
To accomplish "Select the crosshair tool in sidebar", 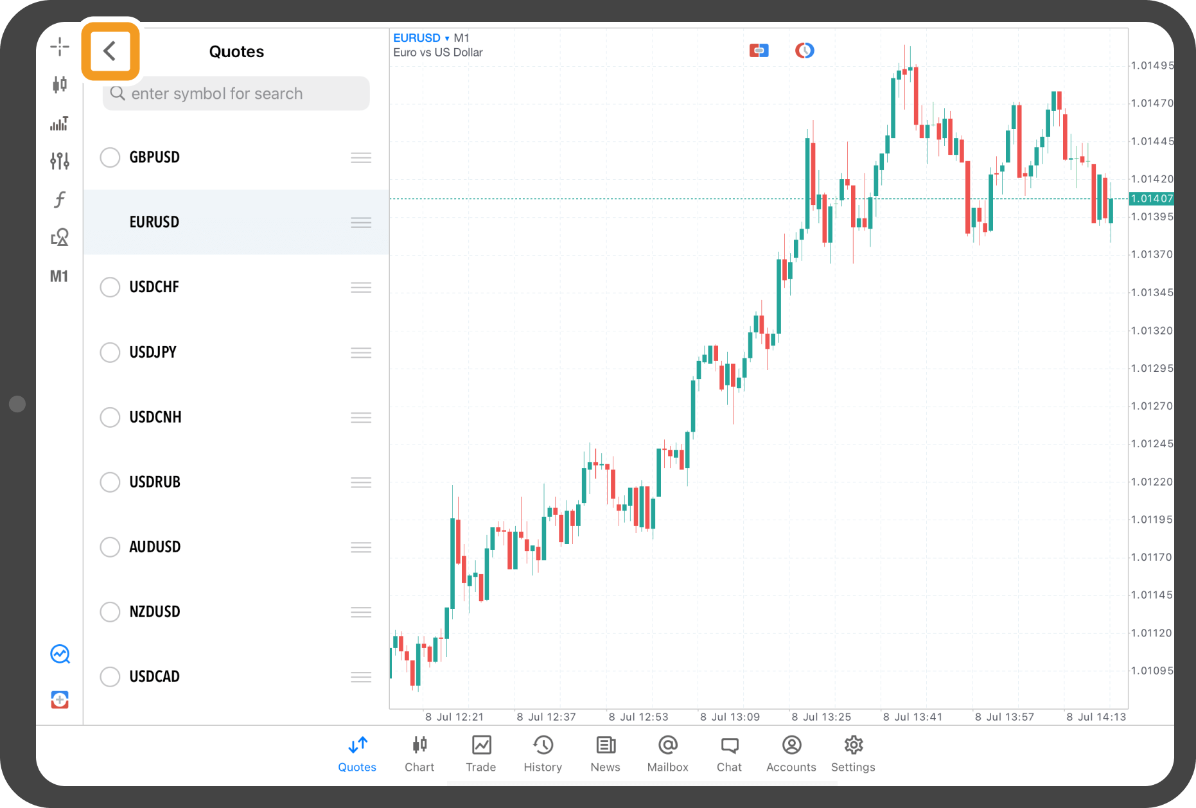I will (x=60, y=46).
